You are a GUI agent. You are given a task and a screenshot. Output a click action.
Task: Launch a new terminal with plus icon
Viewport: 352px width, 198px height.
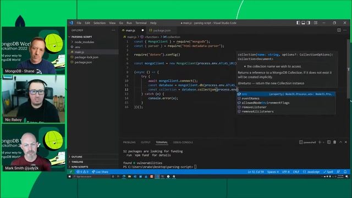pyautogui.click(x=320, y=142)
